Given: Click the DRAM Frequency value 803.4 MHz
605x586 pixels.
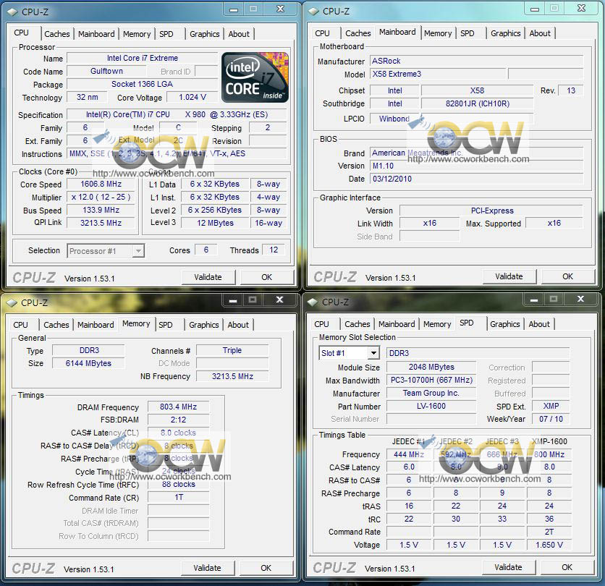Looking at the screenshot, I should click(x=178, y=407).
